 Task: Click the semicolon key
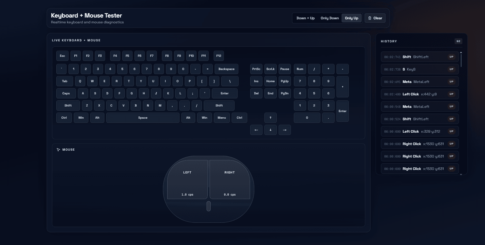click(193, 93)
